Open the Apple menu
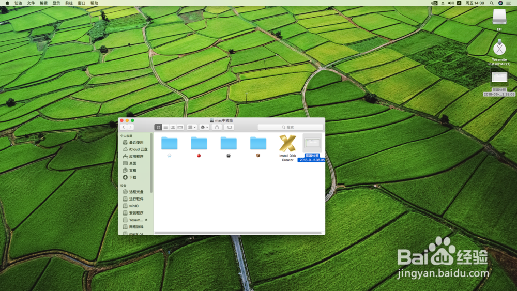517x291 pixels. click(x=7, y=3)
